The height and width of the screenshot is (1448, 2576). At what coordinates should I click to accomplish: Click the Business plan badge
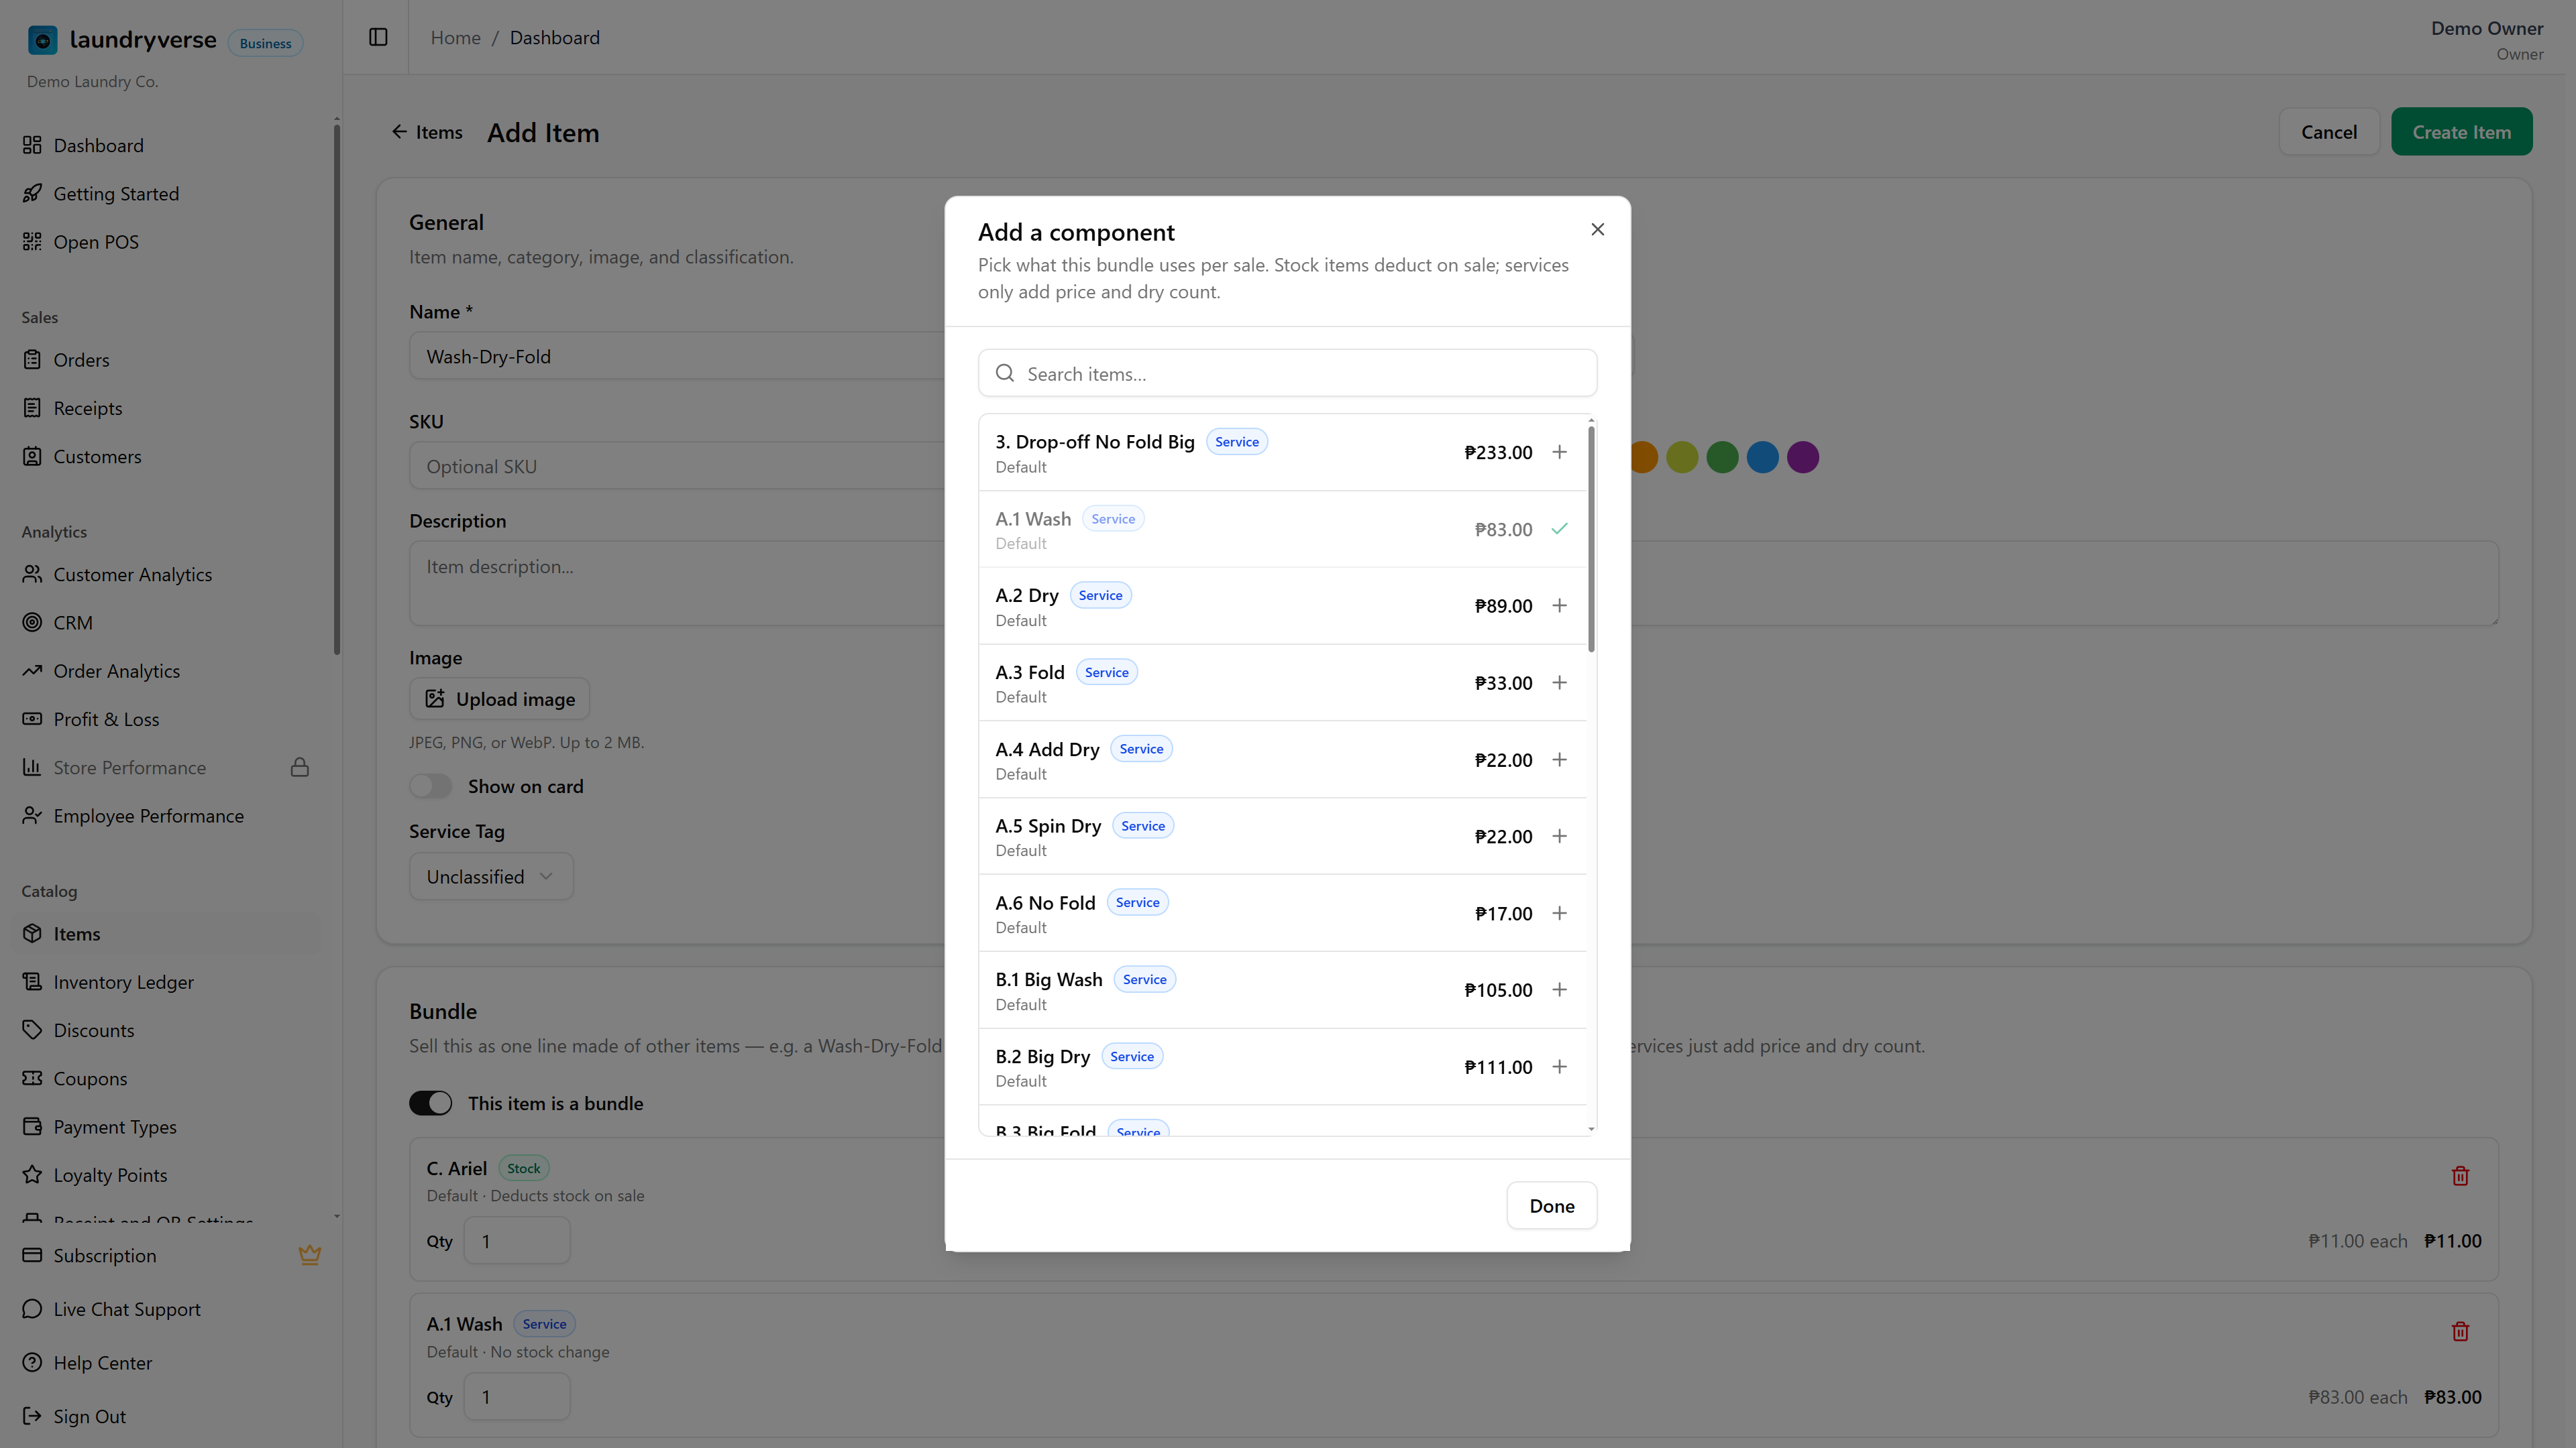(265, 43)
